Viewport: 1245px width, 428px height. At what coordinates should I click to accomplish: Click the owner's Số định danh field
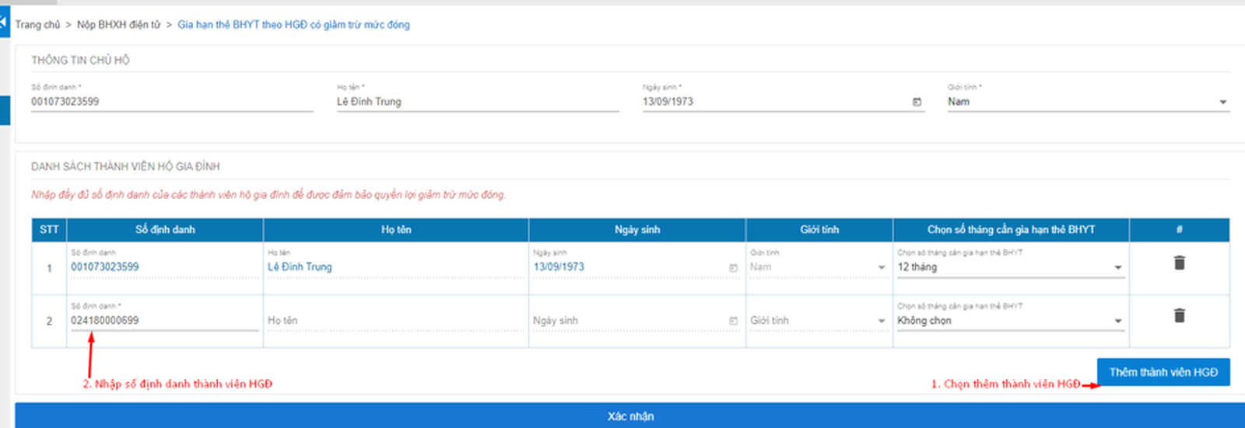click(x=171, y=102)
